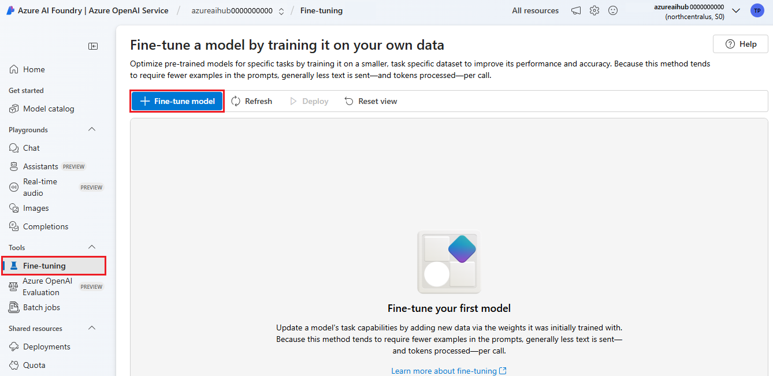Open the Completions playground
This screenshot has width=773, height=376.
click(x=45, y=226)
